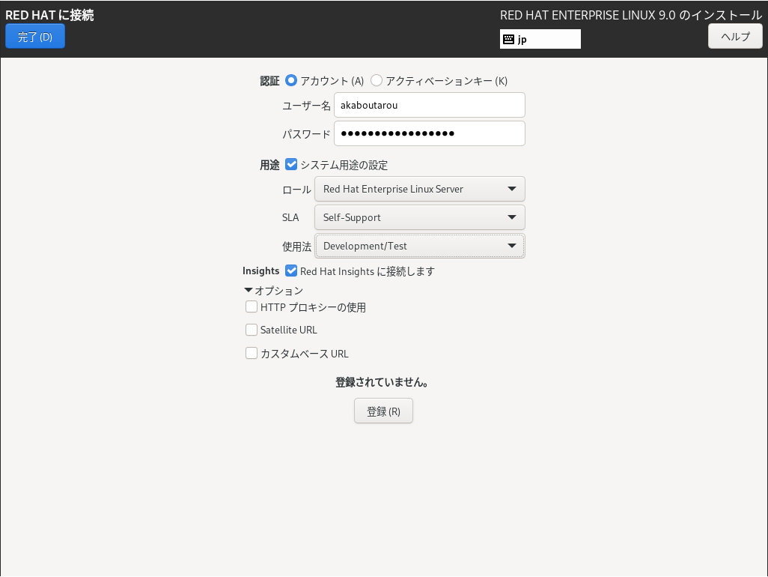Viewport: 768px width, 577px height.
Task: Click the ユーザー名 field showing akaboutarou
Action: click(x=429, y=105)
